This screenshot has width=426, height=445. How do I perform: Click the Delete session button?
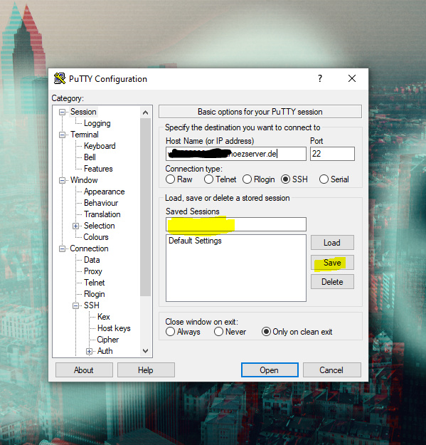click(x=332, y=282)
